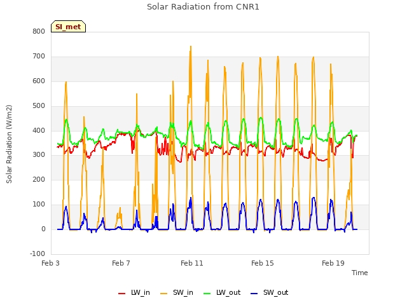This screenshot has width=407, height=305.
Task: Click the tallest SW_in peak near Feb 11
Action: tap(191, 46)
